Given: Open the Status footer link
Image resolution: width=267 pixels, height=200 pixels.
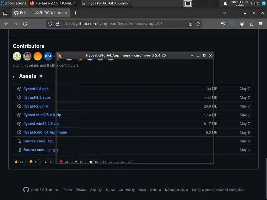Looking at the screenshot, I should point(110,190).
